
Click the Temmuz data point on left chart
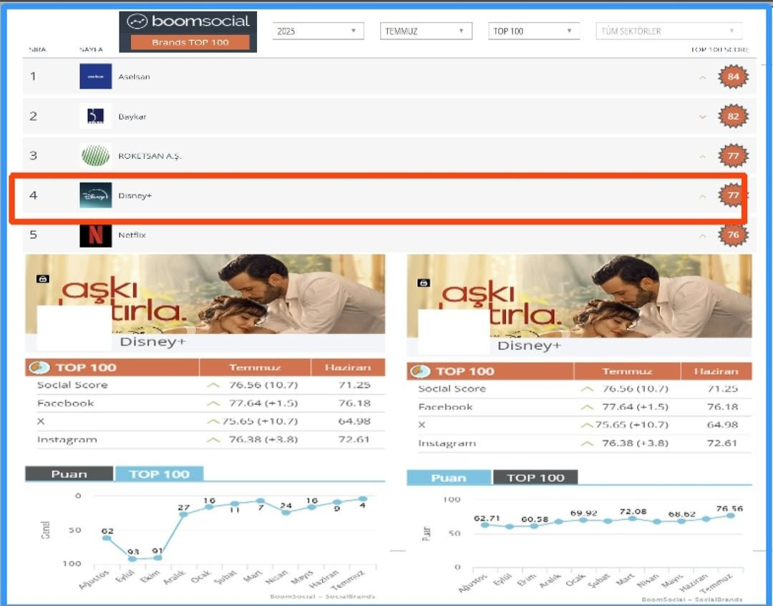[x=364, y=499]
